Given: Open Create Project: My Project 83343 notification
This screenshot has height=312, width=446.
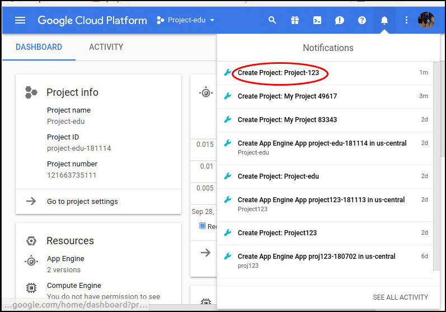Looking at the screenshot, I should pos(325,120).
